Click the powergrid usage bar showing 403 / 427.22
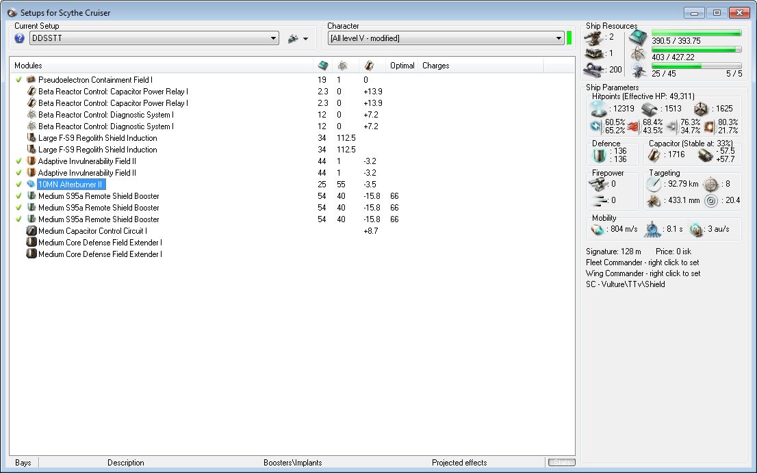 tap(696, 50)
